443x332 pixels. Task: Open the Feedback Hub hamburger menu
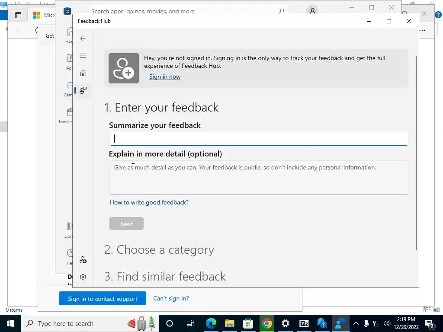click(x=83, y=56)
